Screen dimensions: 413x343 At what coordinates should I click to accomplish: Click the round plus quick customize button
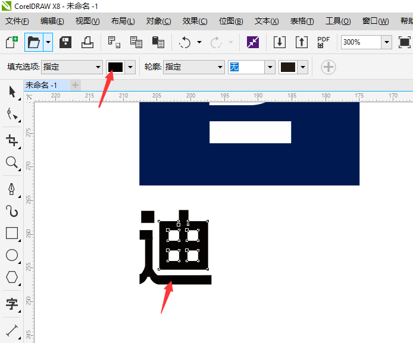click(328, 67)
